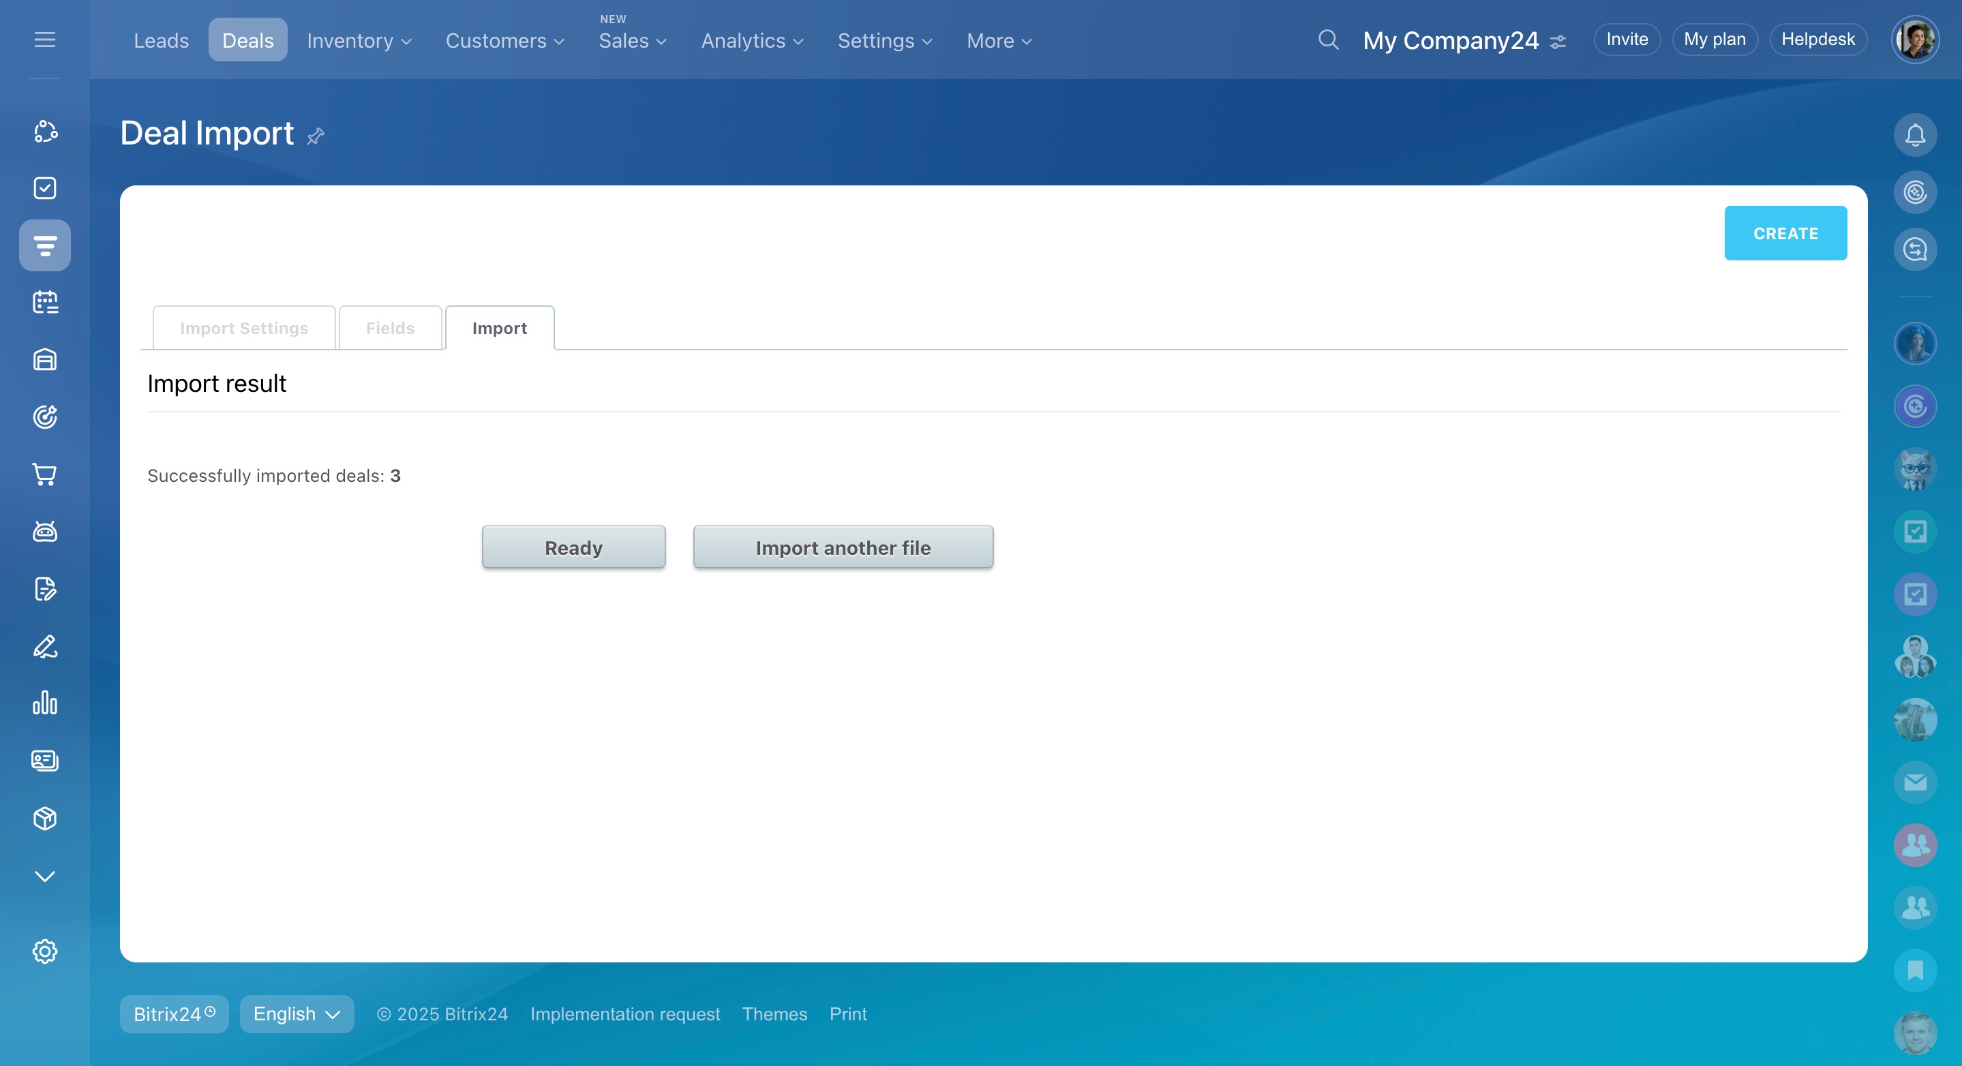Image resolution: width=1962 pixels, height=1066 pixels.
Task: Open the bar chart analytics sidebar icon
Action: pos(45,703)
